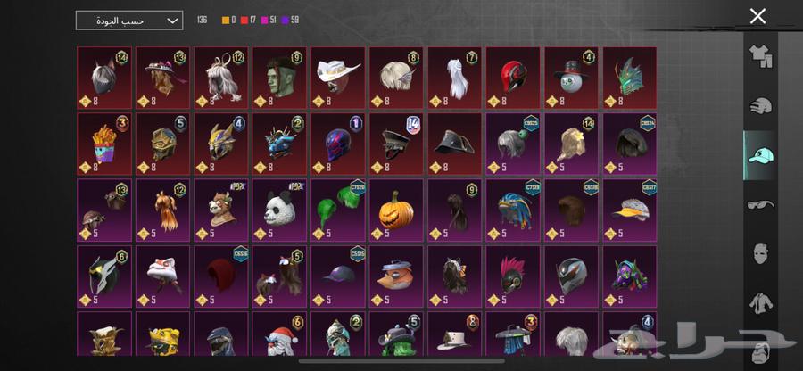This screenshot has width=803, height=371.
Task: Pick the green frankenstein head item
Action: click(279, 78)
